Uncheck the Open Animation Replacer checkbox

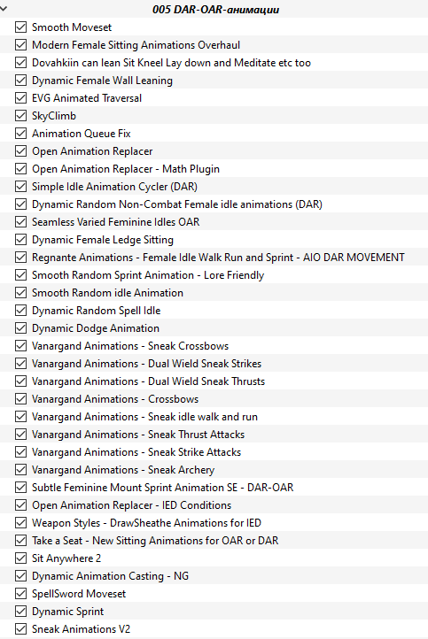(20, 151)
